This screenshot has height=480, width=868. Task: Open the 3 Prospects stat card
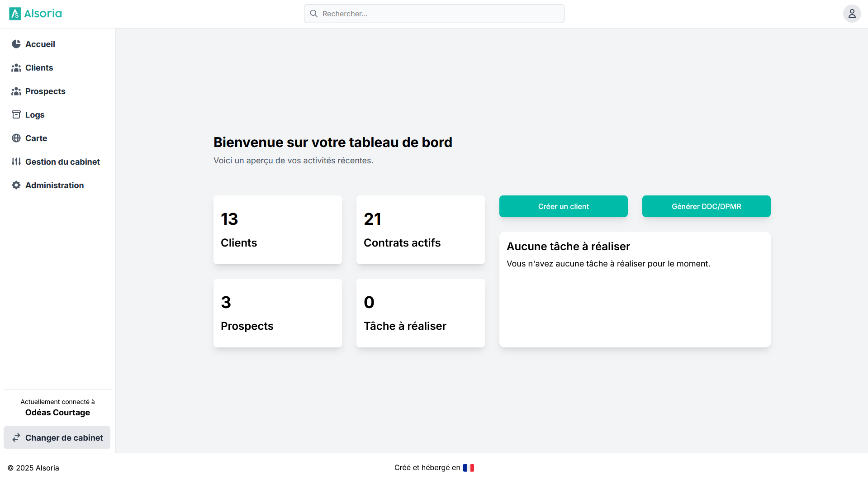pyautogui.click(x=277, y=313)
